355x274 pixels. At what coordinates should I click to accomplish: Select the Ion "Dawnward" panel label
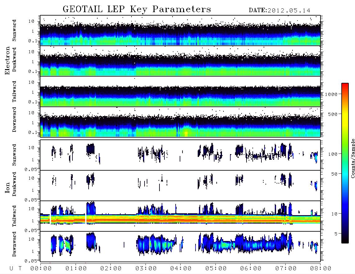click(14, 244)
